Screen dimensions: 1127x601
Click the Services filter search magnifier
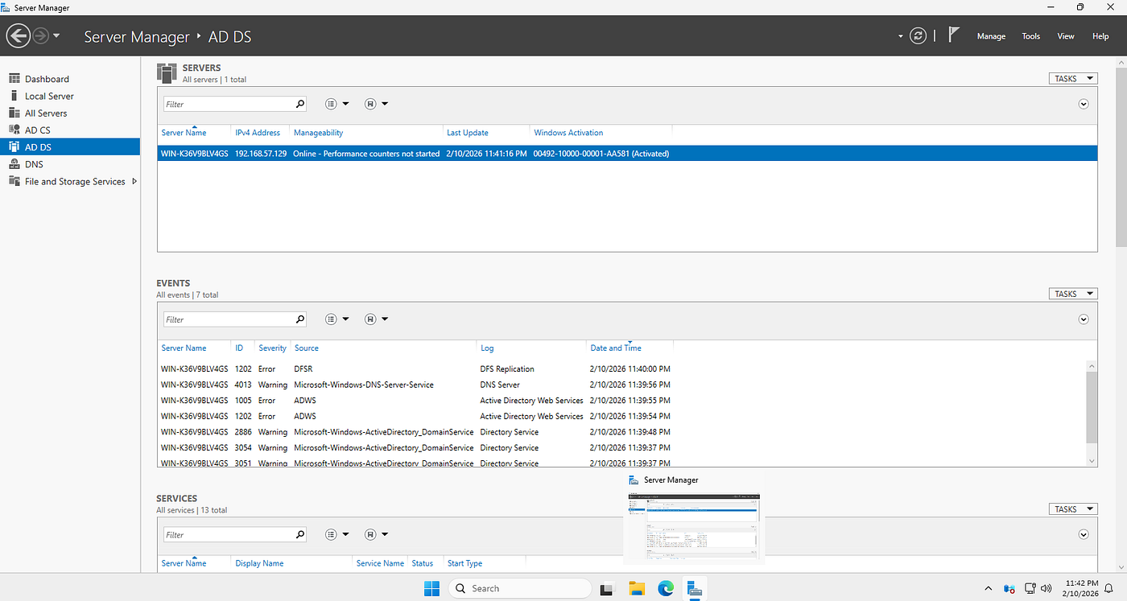point(300,535)
